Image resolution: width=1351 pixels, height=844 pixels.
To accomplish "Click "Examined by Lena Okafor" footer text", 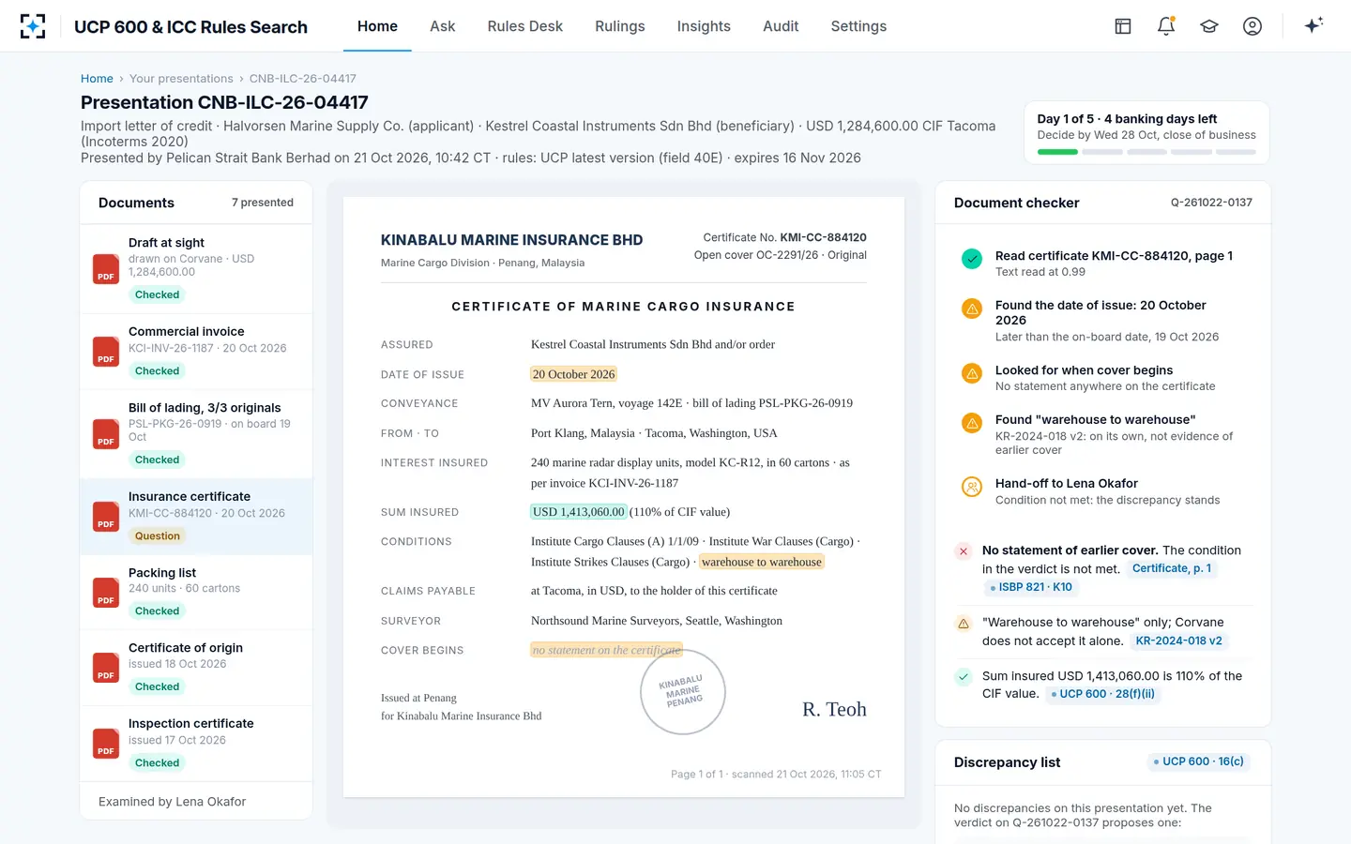I will pyautogui.click(x=173, y=802).
